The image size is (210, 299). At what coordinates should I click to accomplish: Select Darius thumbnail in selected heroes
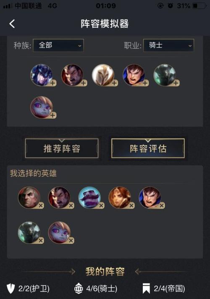click(59, 197)
